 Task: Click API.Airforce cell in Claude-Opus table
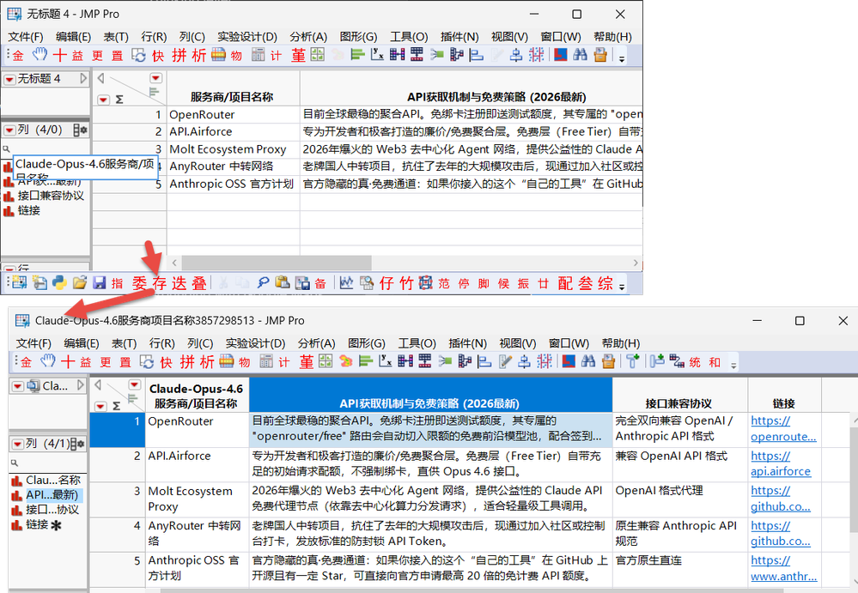[197, 463]
